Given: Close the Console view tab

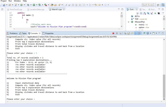Looking at the screenshot, I should (40, 33).
